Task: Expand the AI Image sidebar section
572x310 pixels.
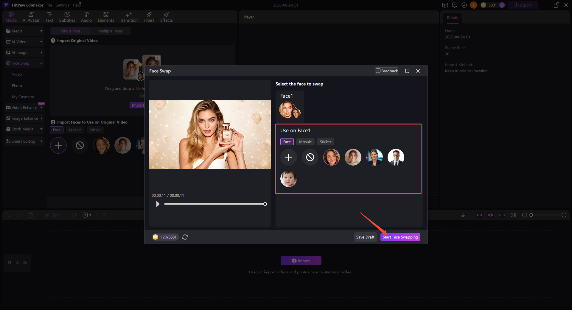Action: pos(24,52)
